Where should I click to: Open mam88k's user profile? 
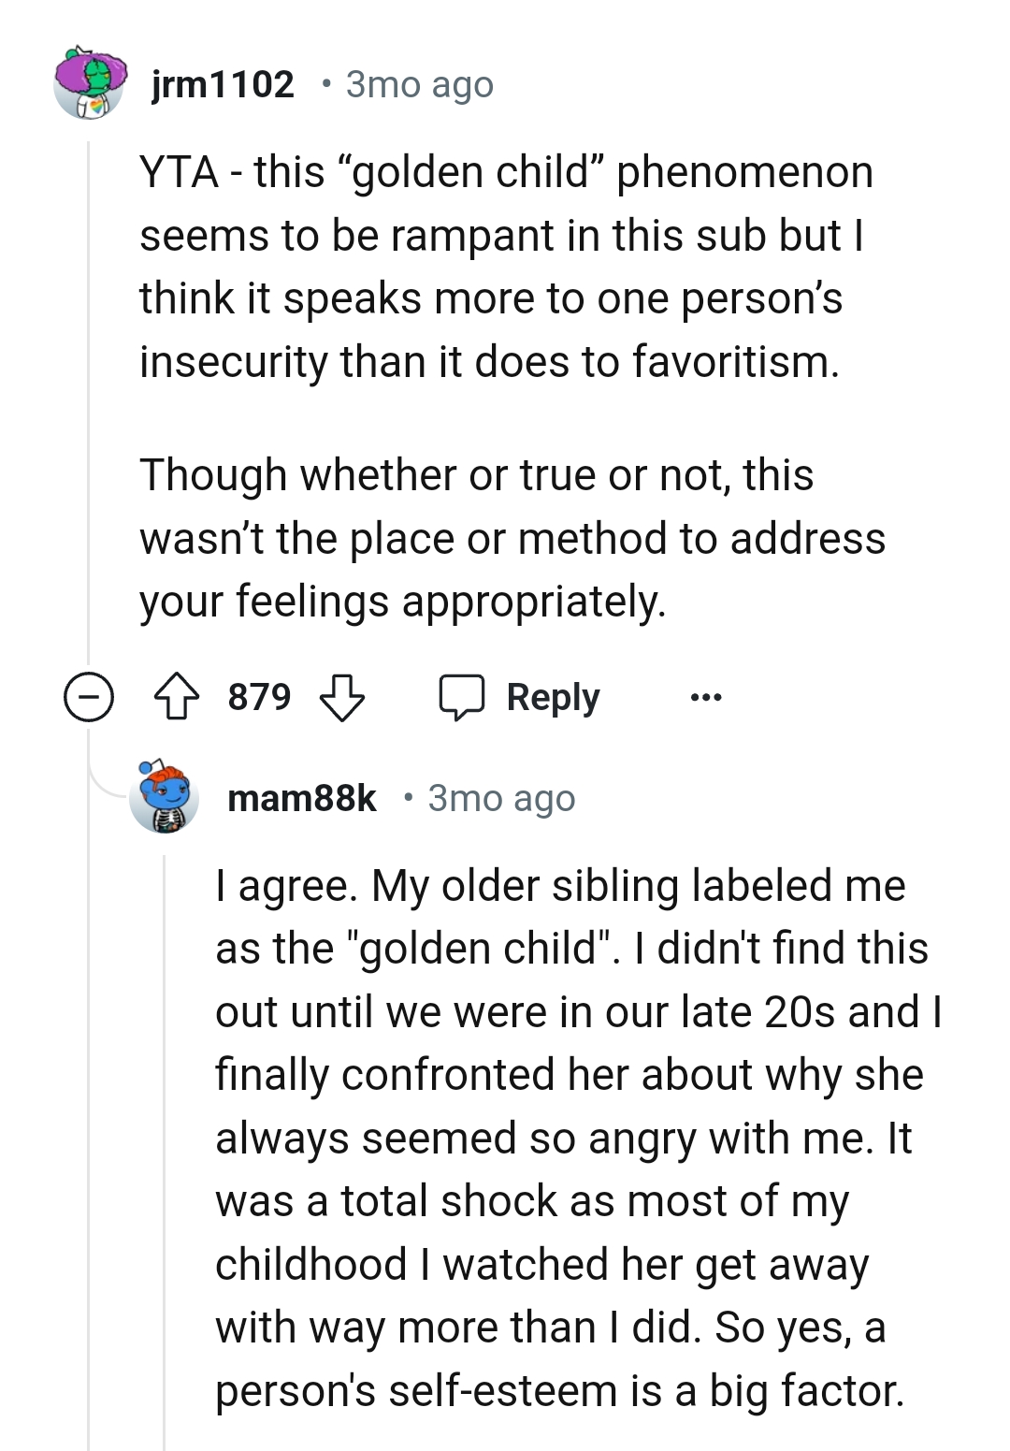[x=303, y=799]
